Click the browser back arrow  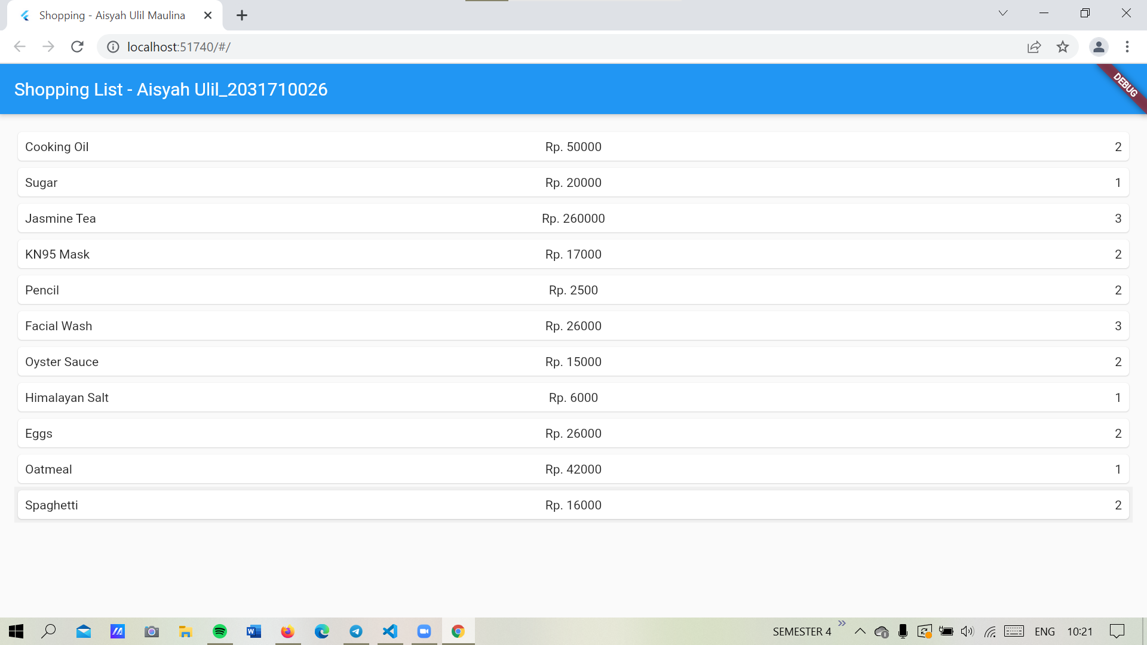pos(20,47)
